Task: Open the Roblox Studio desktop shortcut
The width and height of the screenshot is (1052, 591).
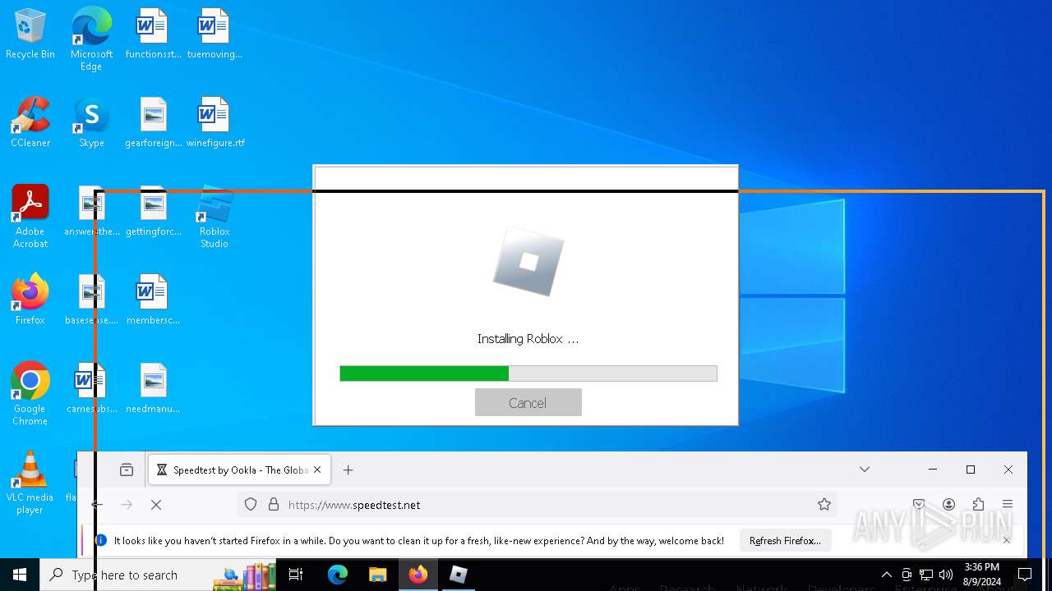Action: pos(215,217)
